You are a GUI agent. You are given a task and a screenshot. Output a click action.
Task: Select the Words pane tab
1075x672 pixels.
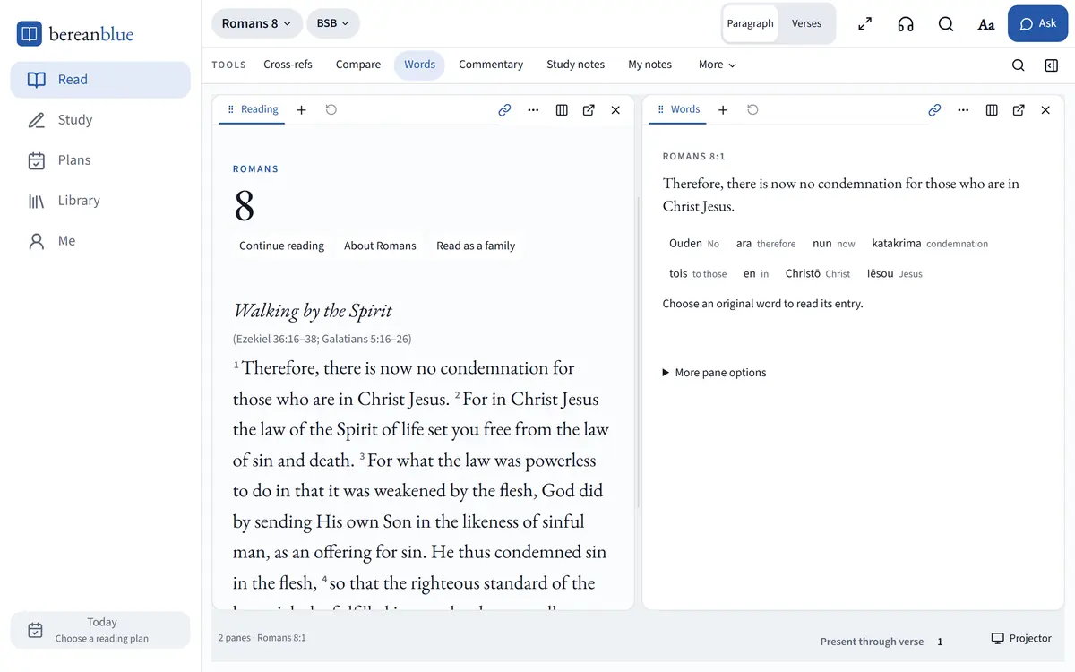tap(677, 109)
